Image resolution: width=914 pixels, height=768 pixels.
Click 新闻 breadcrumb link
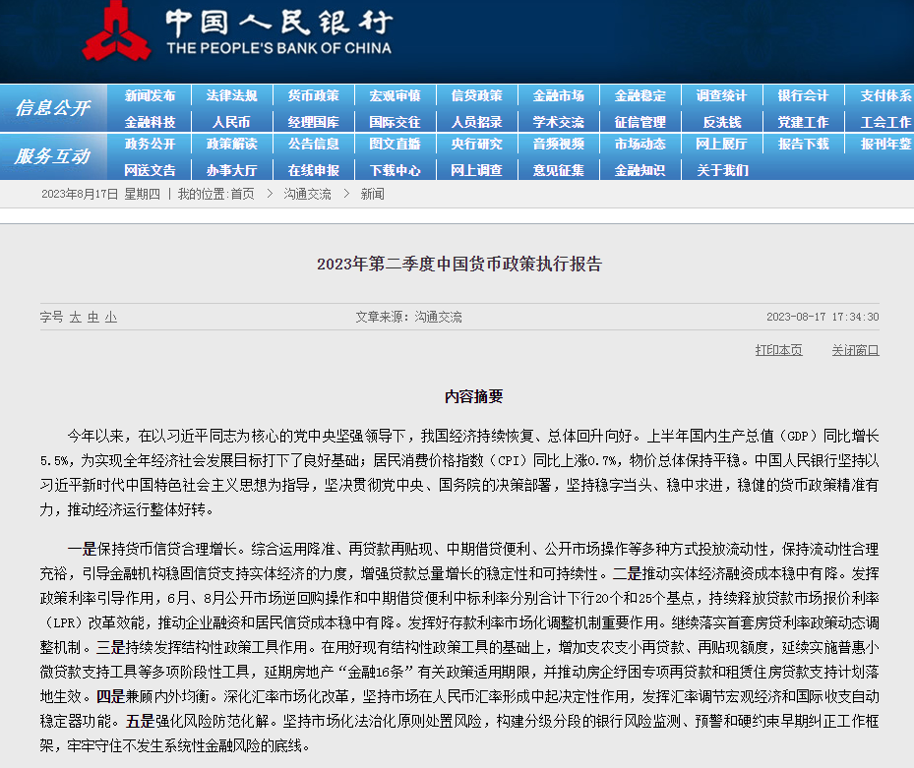tap(373, 194)
